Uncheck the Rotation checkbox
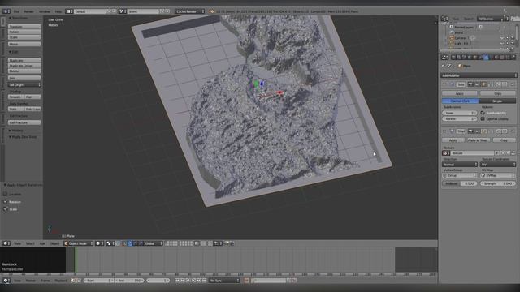Screen dimensions: 520x292 point(6,201)
